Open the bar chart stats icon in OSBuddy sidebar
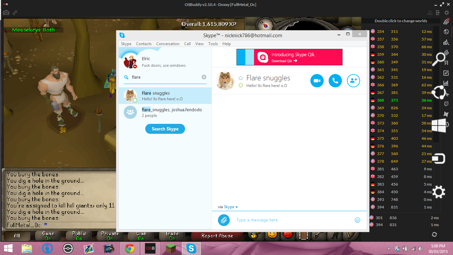 (446, 83)
